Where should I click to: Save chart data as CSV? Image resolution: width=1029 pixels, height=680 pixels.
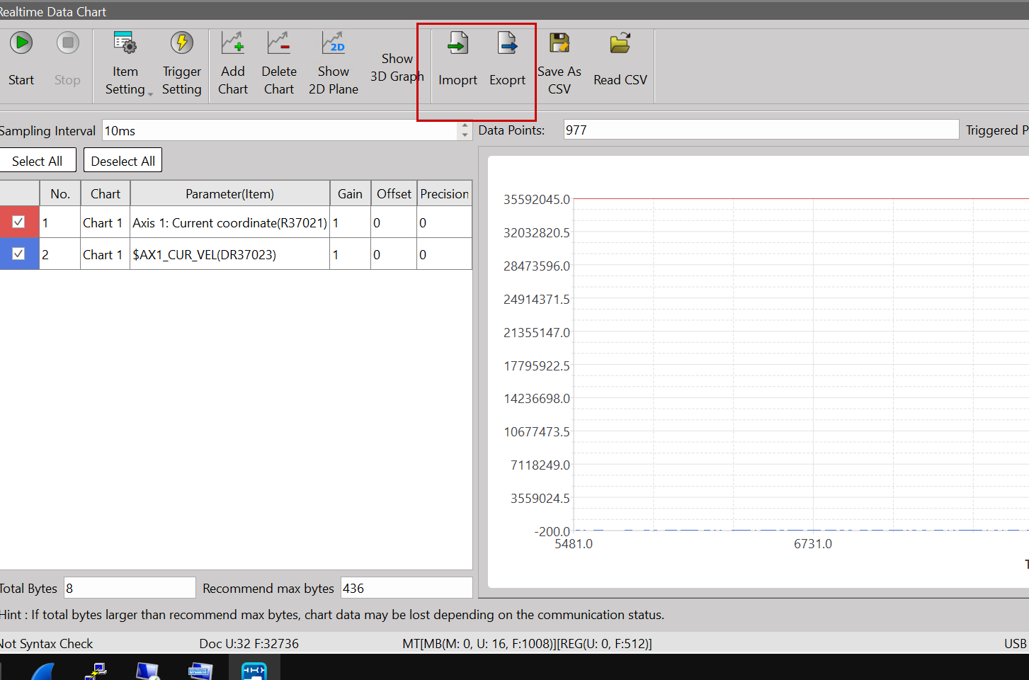[x=559, y=44]
